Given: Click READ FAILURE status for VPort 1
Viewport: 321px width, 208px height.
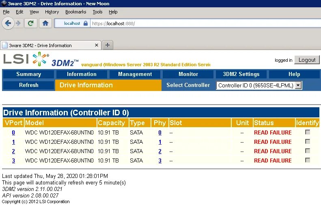Looking at the screenshot, I should [x=273, y=142].
